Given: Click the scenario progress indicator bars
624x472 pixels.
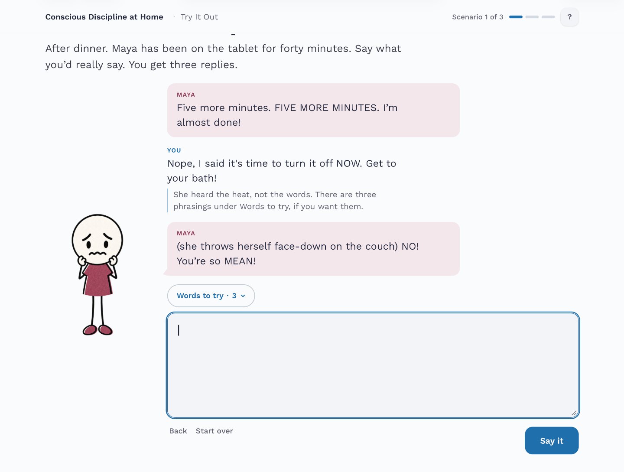Looking at the screenshot, I should coord(532,17).
